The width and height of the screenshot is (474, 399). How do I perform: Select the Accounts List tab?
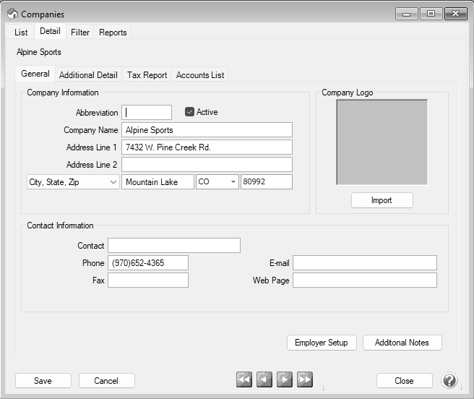pyautogui.click(x=200, y=75)
